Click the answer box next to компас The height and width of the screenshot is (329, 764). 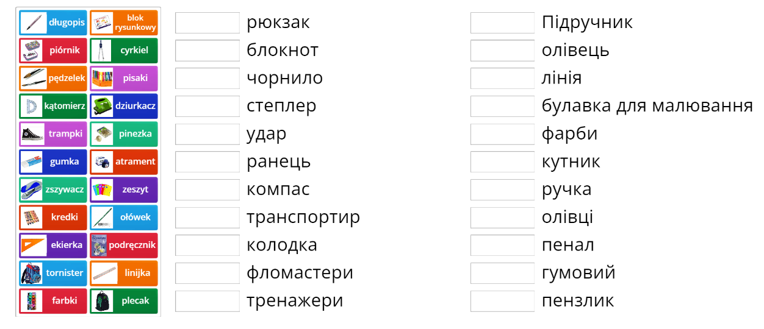click(207, 189)
